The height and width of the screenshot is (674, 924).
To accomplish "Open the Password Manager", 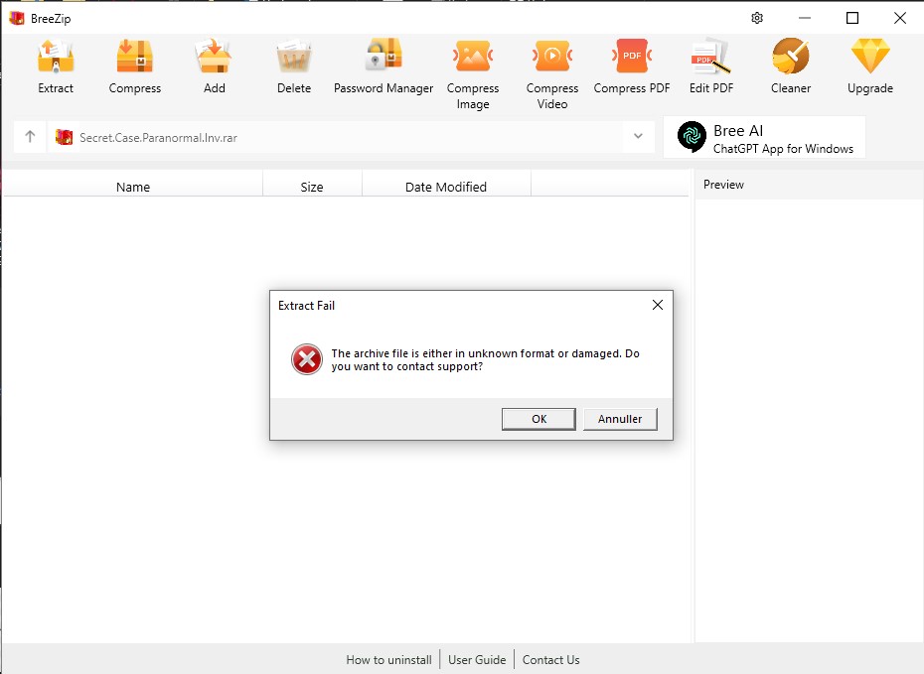I will pyautogui.click(x=384, y=59).
